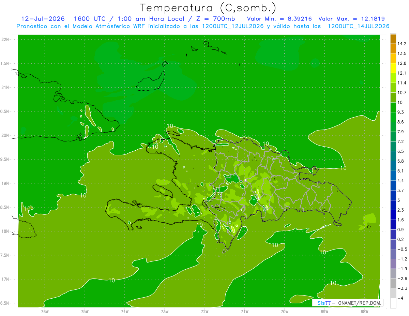This screenshot has height=316, width=409.
Task: Click the "71W" longitude label
Action: [244, 312]
